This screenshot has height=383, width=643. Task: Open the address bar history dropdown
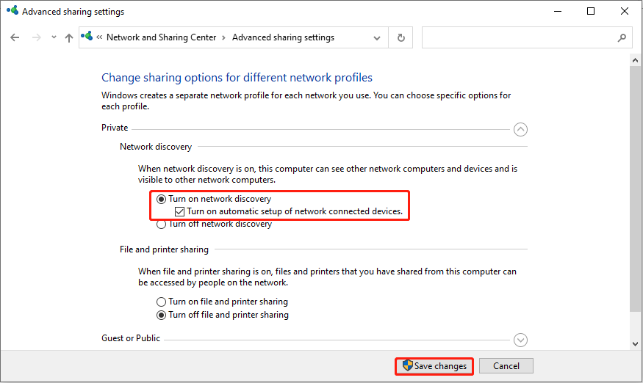[378, 37]
